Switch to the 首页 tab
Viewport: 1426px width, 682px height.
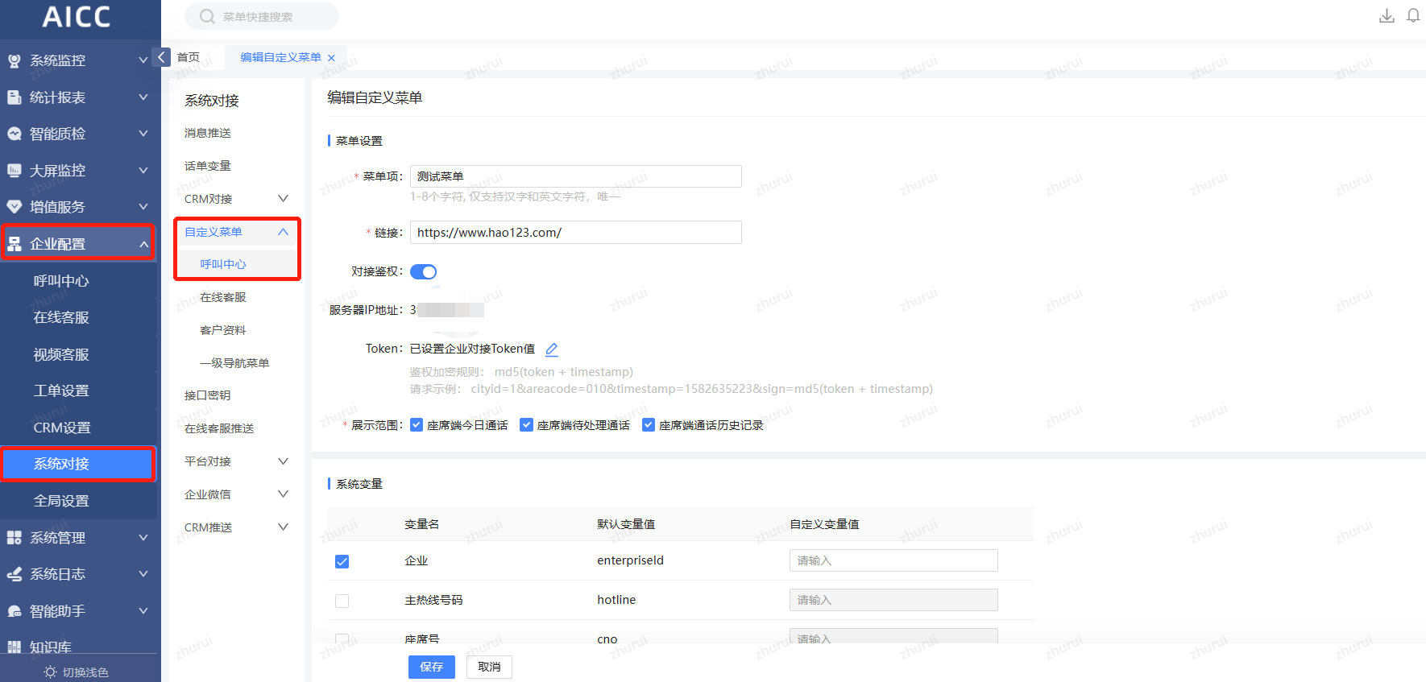(189, 57)
